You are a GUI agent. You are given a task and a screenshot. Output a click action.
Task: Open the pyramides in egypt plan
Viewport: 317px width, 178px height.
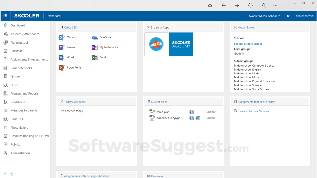[168, 118]
